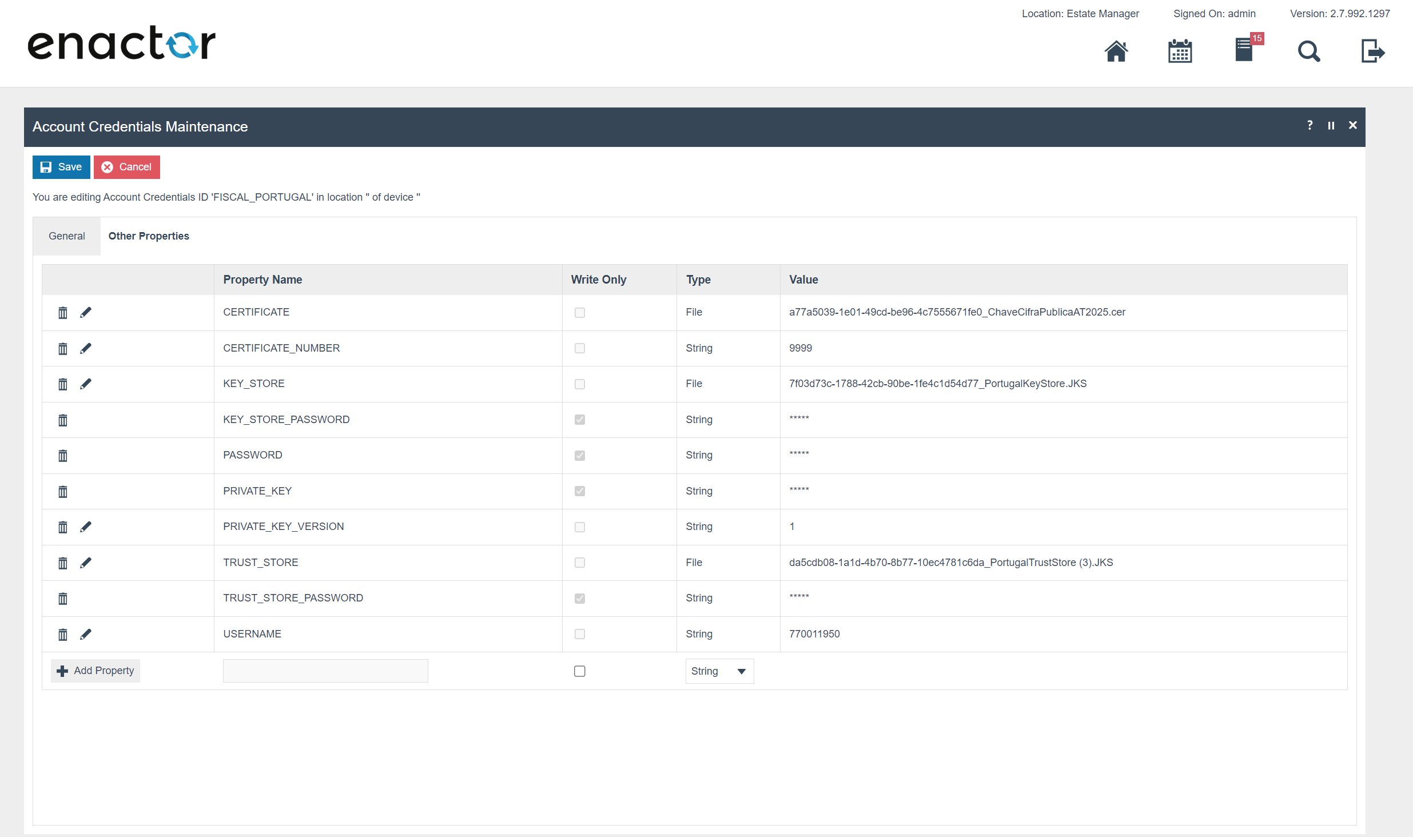Viewport: 1413px width, 837px height.
Task: Click the new property name input field
Action: click(325, 671)
